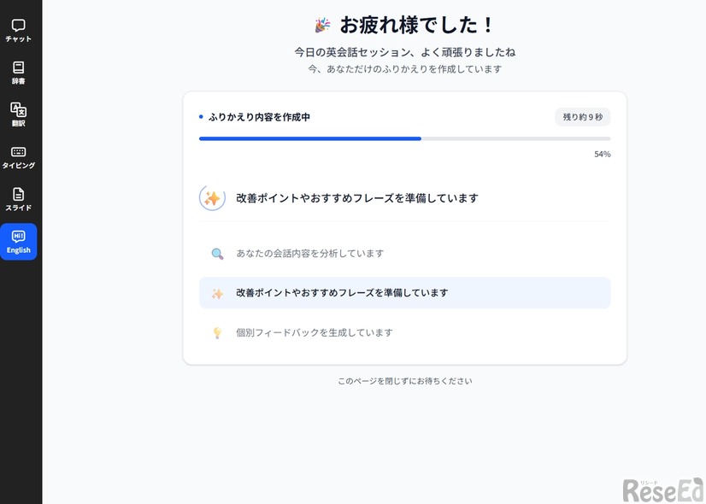Click the blue progress bar
Image resolution: width=706 pixels, height=504 pixels.
(x=309, y=138)
